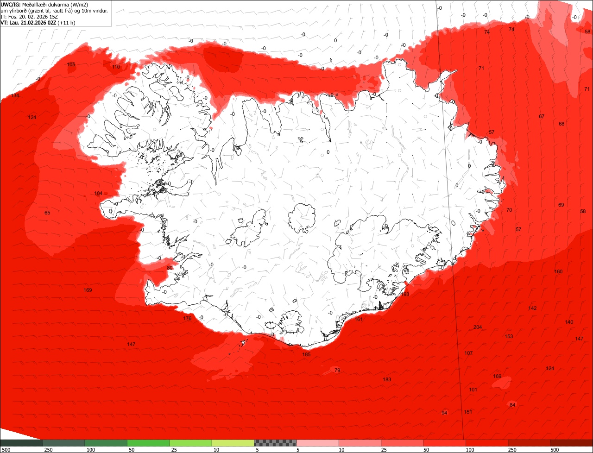This screenshot has width=593, height=453.
Task: Click the pink swatch between 10 and 25
Action: coord(360,443)
